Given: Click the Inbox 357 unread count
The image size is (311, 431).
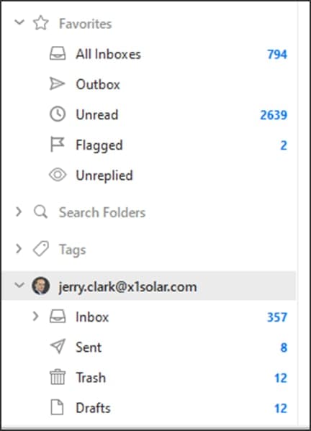Looking at the screenshot, I should pos(277,317).
